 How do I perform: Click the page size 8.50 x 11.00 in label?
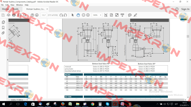click(x=17, y=100)
